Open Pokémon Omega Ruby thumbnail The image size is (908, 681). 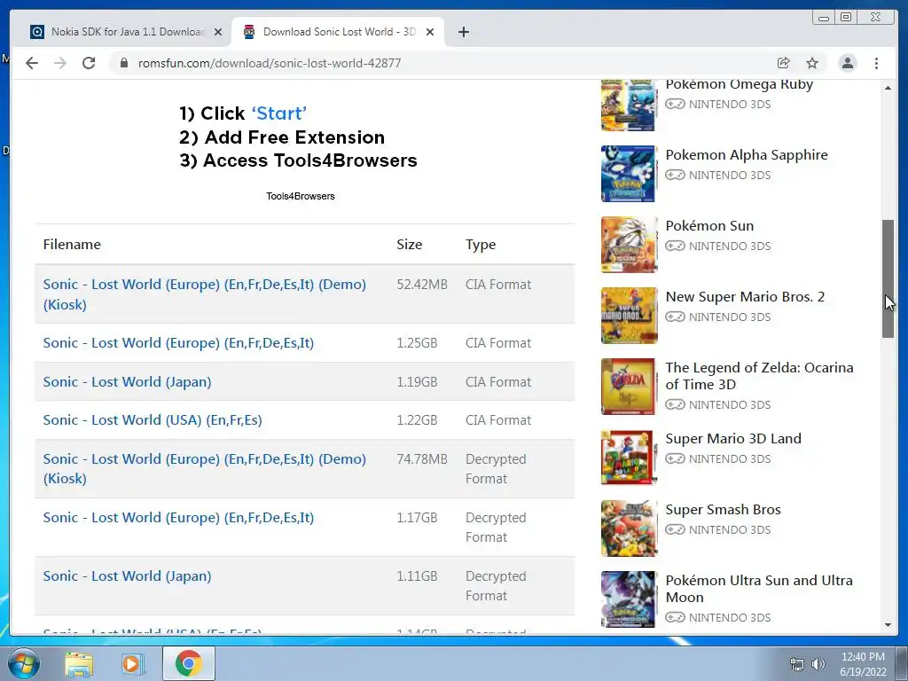[x=629, y=105]
